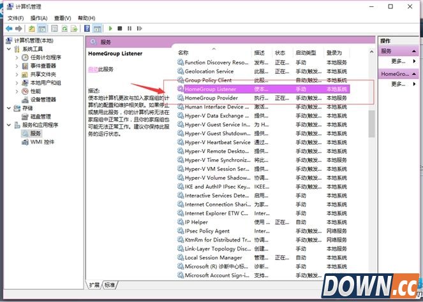
Task: Switch to the 标准 tab
Action: click(110, 285)
